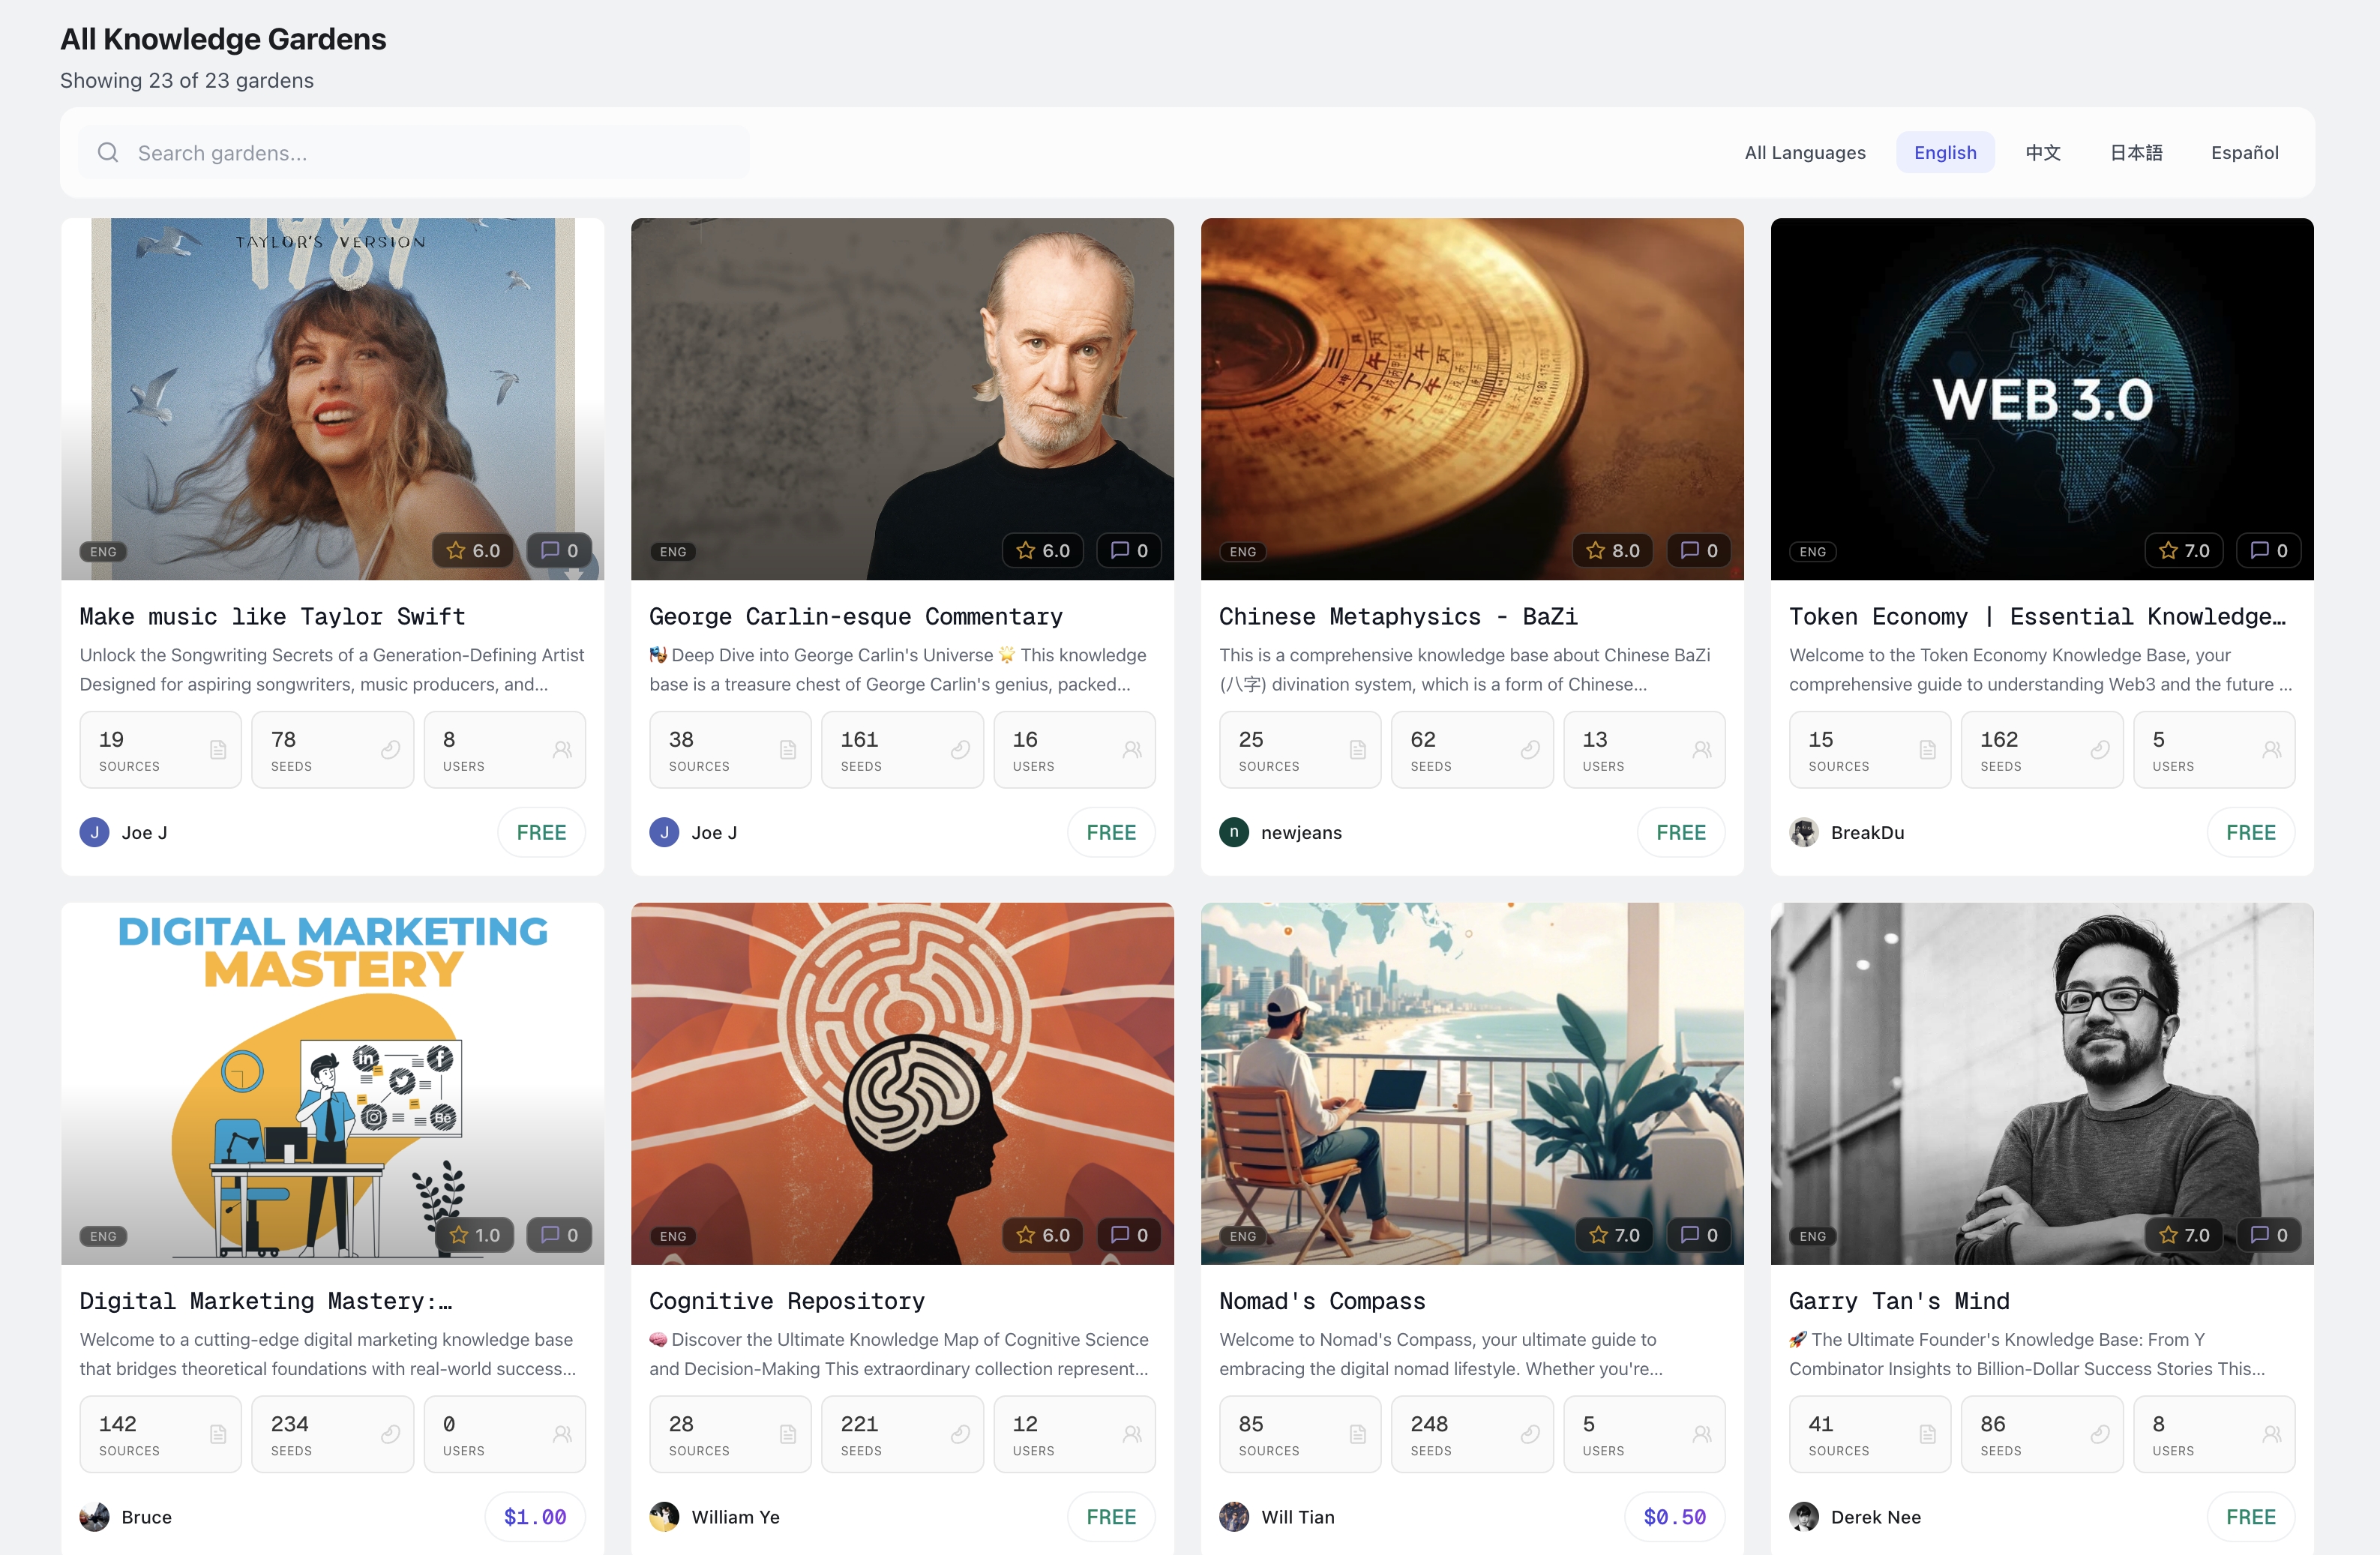Click the $1.00 price button by Bruce

535,1517
